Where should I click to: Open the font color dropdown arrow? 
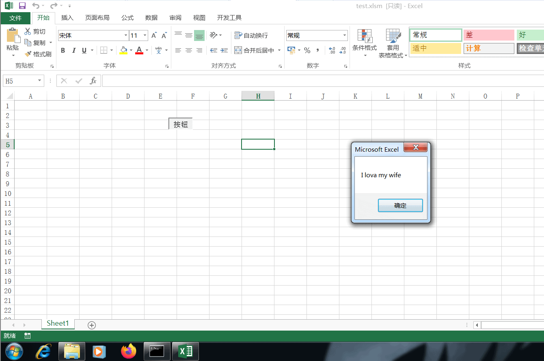(147, 50)
